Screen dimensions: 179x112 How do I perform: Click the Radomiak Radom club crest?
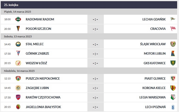18,19
